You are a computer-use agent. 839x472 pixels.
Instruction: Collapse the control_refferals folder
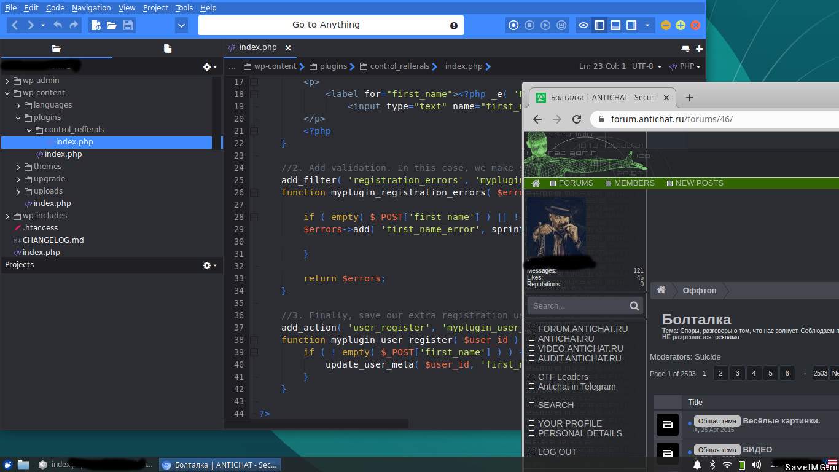[29, 130]
